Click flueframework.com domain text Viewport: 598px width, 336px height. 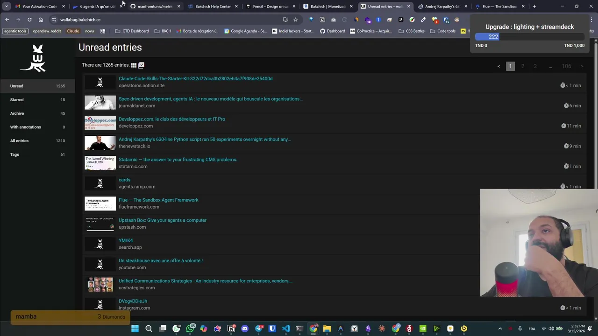(139, 207)
